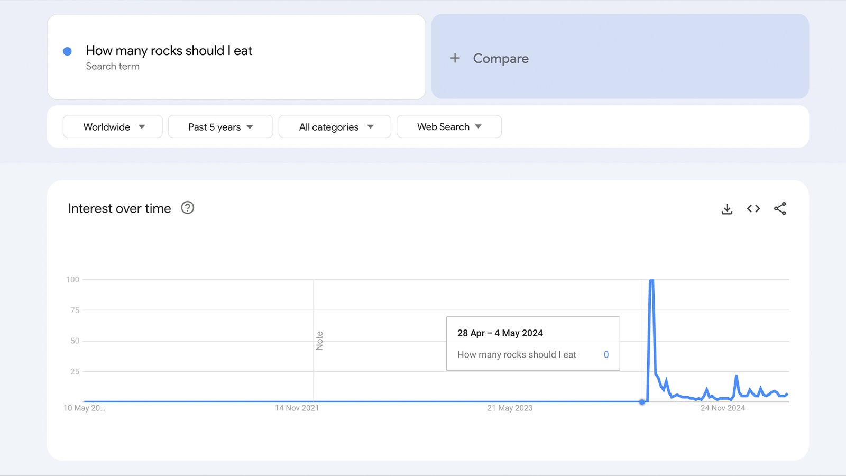
Task: Click the peak spike on the trend line
Action: click(651, 280)
